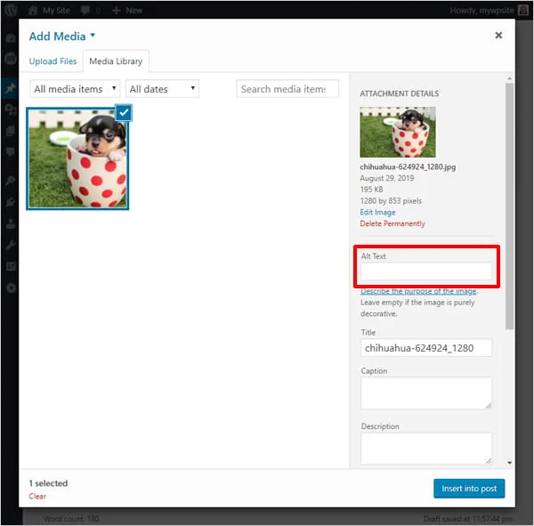This screenshot has height=526, width=534.
Task: Click the attachment preview image in details panel
Action: click(398, 132)
